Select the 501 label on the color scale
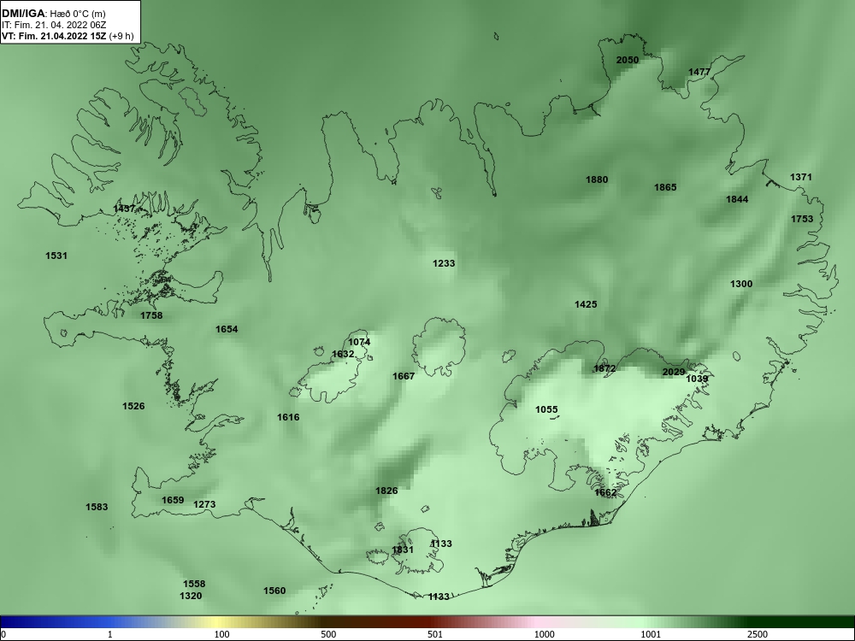855x641 pixels. click(x=435, y=634)
